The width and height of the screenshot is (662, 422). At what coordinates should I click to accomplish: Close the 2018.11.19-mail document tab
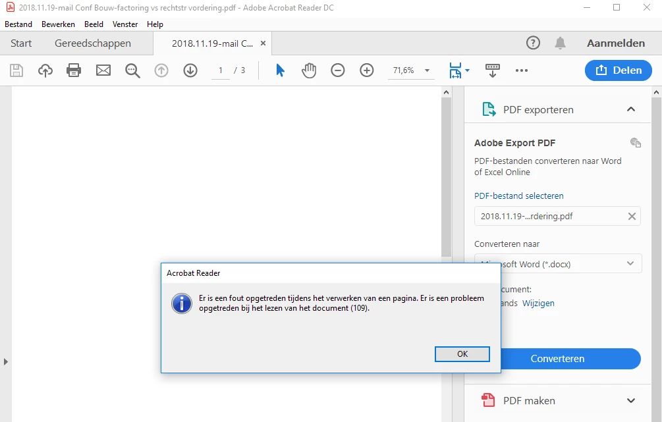(x=263, y=43)
